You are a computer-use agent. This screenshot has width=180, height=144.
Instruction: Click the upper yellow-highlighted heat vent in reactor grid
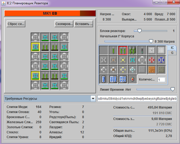click(35, 47)
